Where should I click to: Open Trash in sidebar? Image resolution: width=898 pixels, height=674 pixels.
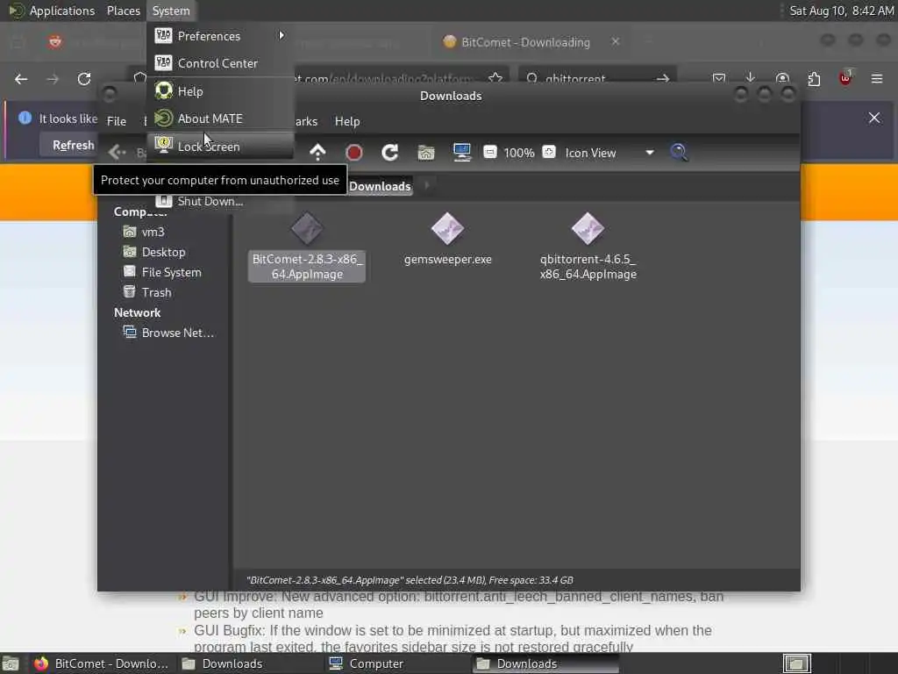pos(156,292)
